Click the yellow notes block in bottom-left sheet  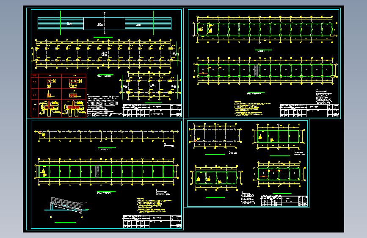click(x=155, y=205)
